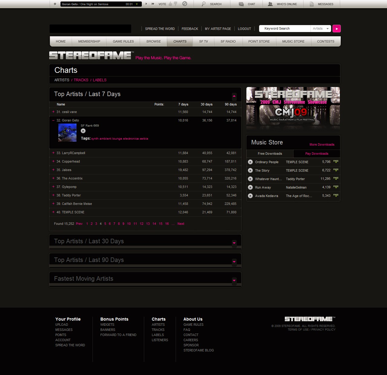Switch charts view to Tracks
The height and width of the screenshot is (375, 387).
click(x=81, y=80)
